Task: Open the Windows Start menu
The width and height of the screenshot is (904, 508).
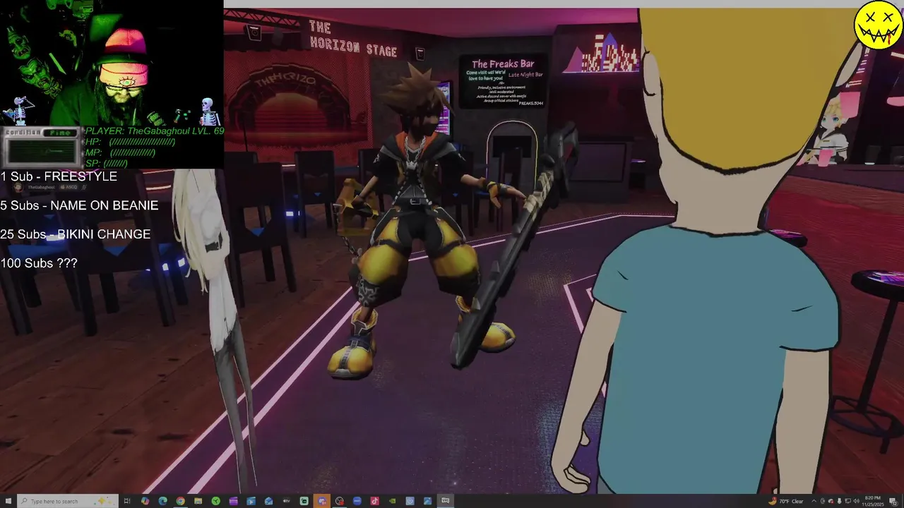Action: 8,501
